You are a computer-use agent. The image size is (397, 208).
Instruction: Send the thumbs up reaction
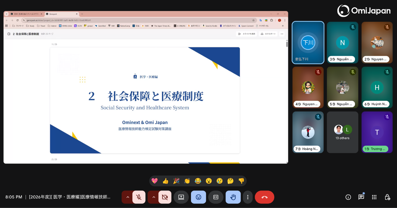point(165,181)
